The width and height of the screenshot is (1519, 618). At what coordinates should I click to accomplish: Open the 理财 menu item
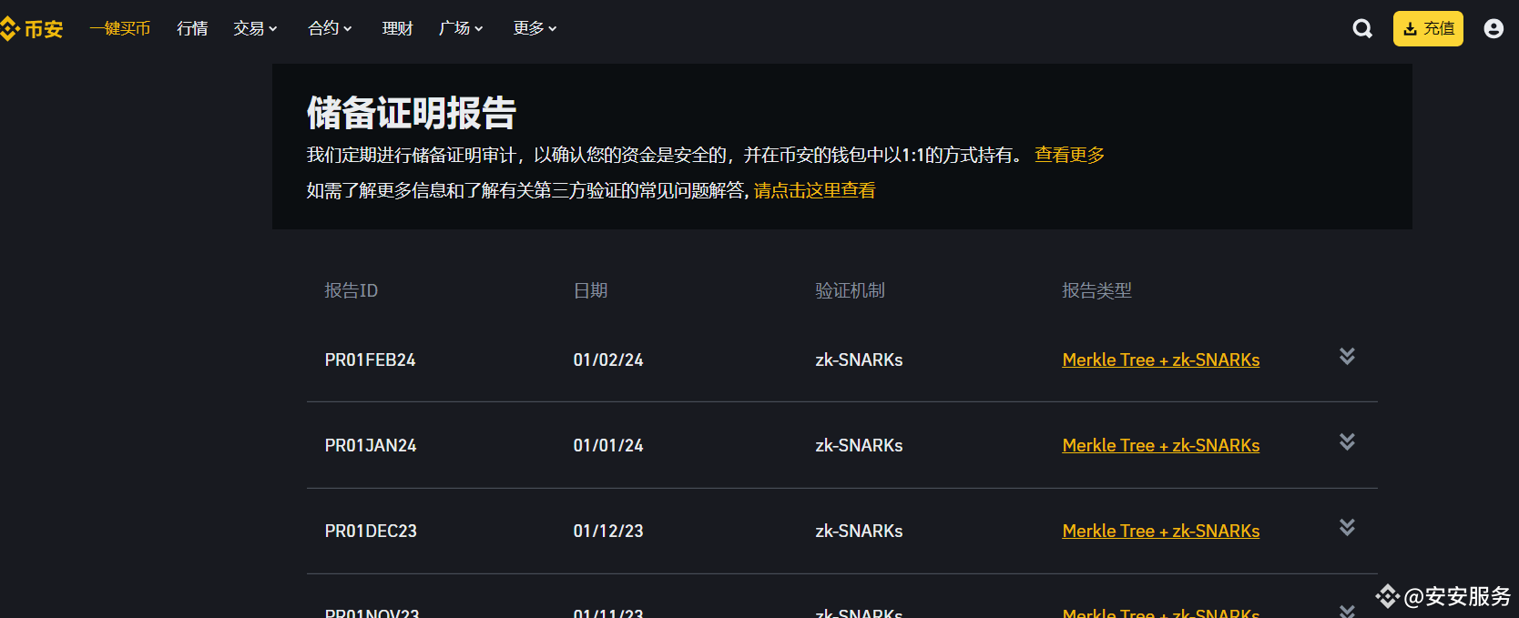tap(397, 29)
